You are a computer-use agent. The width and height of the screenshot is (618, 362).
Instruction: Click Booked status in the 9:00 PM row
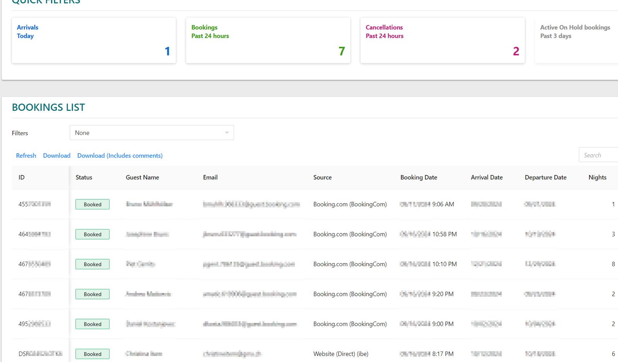(x=92, y=324)
